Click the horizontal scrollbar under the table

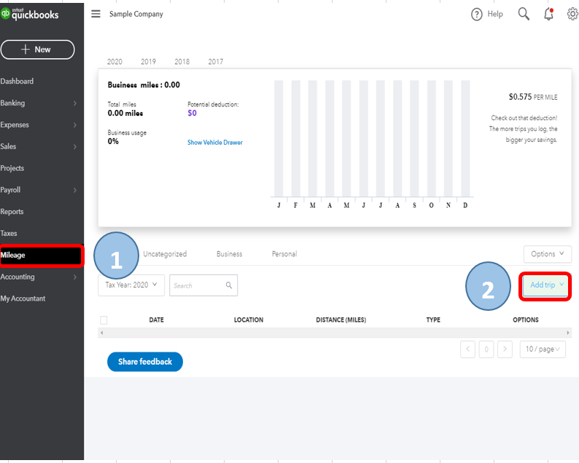(x=335, y=333)
